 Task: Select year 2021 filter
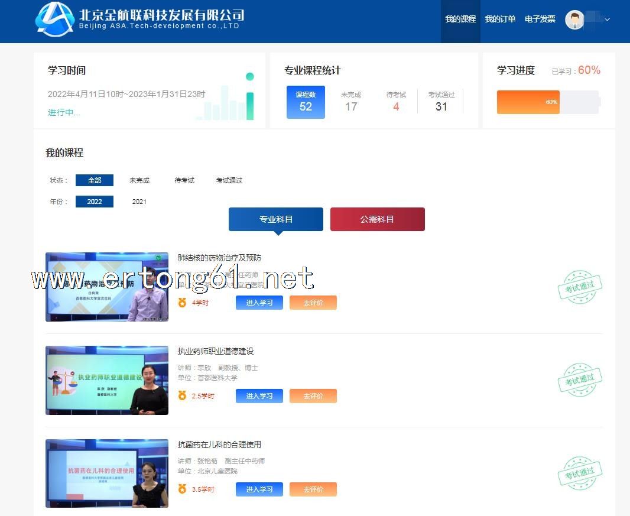click(x=139, y=202)
